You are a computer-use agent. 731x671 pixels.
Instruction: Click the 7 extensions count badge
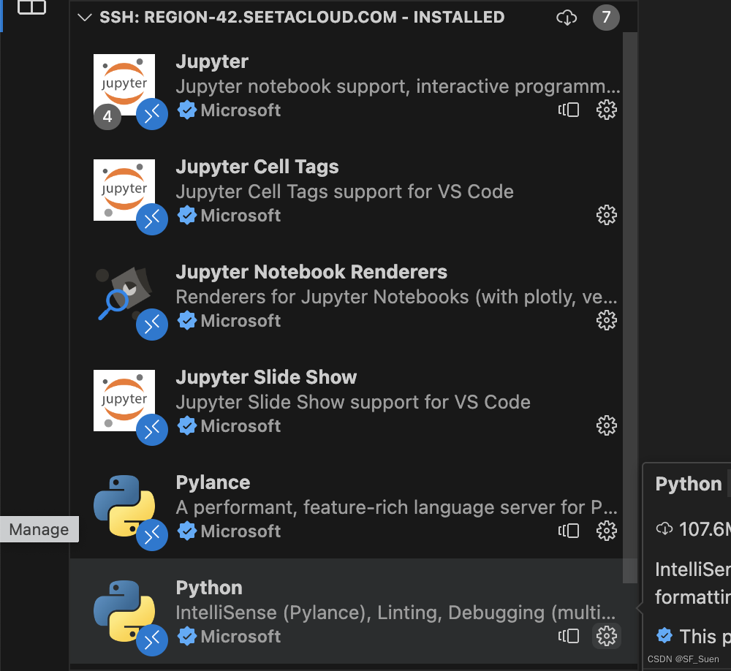[x=606, y=18]
